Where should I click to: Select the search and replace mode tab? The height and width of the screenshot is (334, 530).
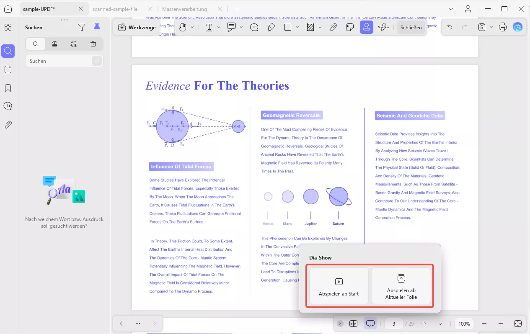[74, 44]
